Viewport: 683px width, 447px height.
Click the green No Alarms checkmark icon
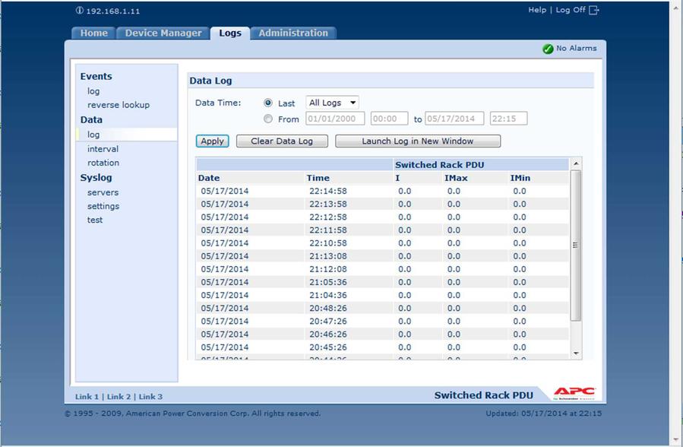click(548, 49)
